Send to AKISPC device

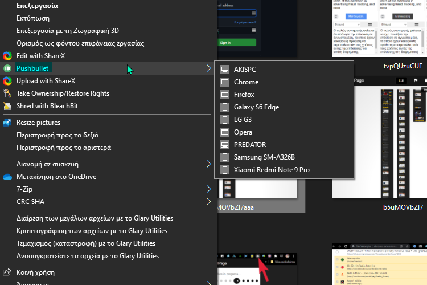284,70
